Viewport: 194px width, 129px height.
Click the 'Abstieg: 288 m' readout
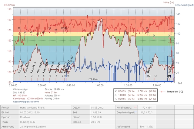click(52, 99)
